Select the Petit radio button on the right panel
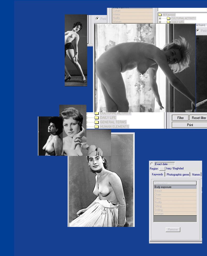 pyautogui.click(x=197, y=30)
